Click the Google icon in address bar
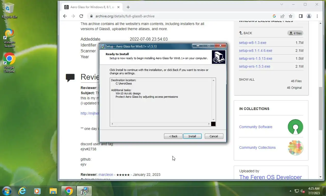This screenshot has height=196, width=326. point(274,16)
